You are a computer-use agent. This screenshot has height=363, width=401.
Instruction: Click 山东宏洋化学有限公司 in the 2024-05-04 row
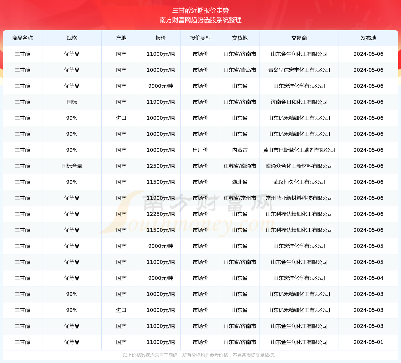pyautogui.click(x=299, y=278)
